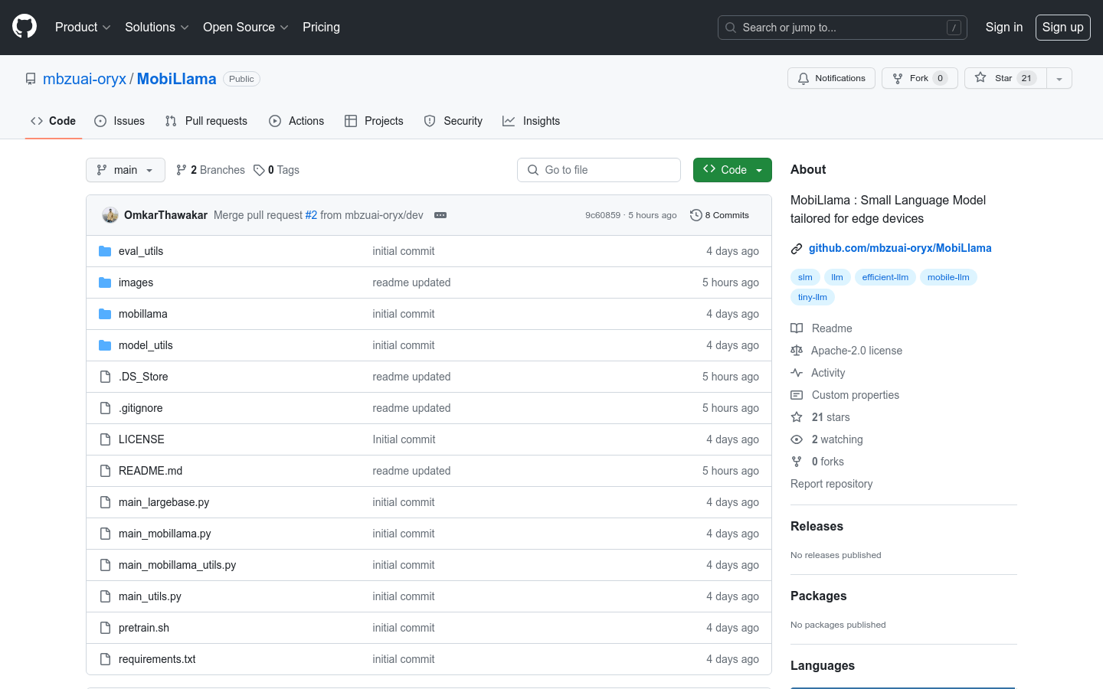The width and height of the screenshot is (1103, 689).
Task: Click the Fork button icon
Action: click(x=898, y=78)
